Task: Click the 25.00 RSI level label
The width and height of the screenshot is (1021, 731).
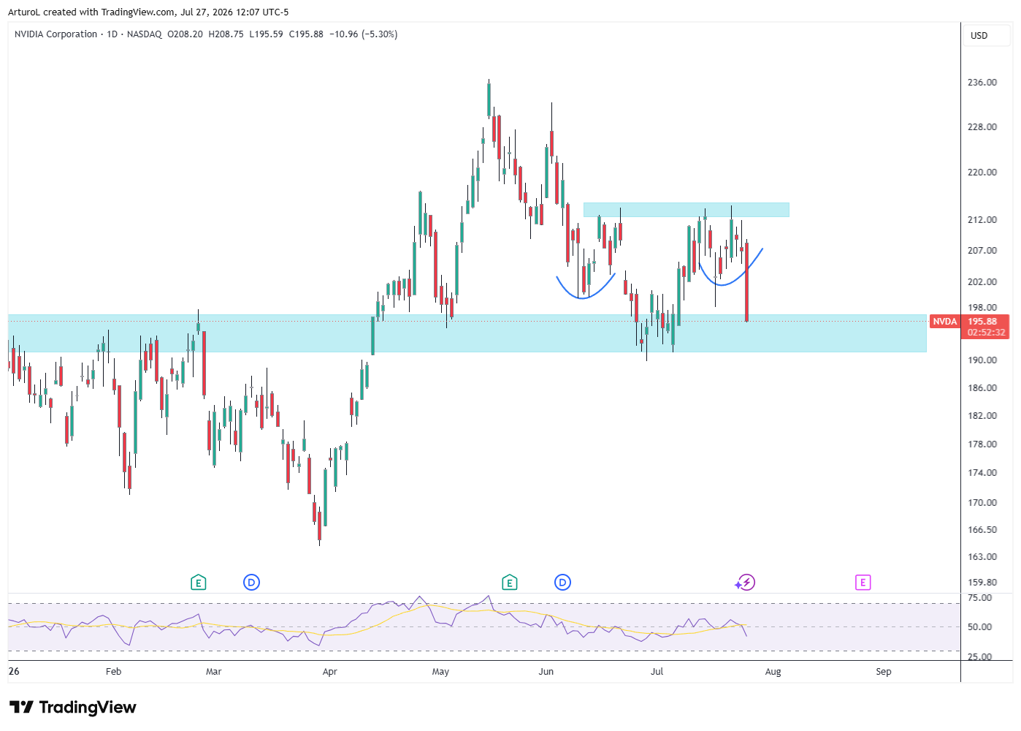Action: (x=980, y=657)
